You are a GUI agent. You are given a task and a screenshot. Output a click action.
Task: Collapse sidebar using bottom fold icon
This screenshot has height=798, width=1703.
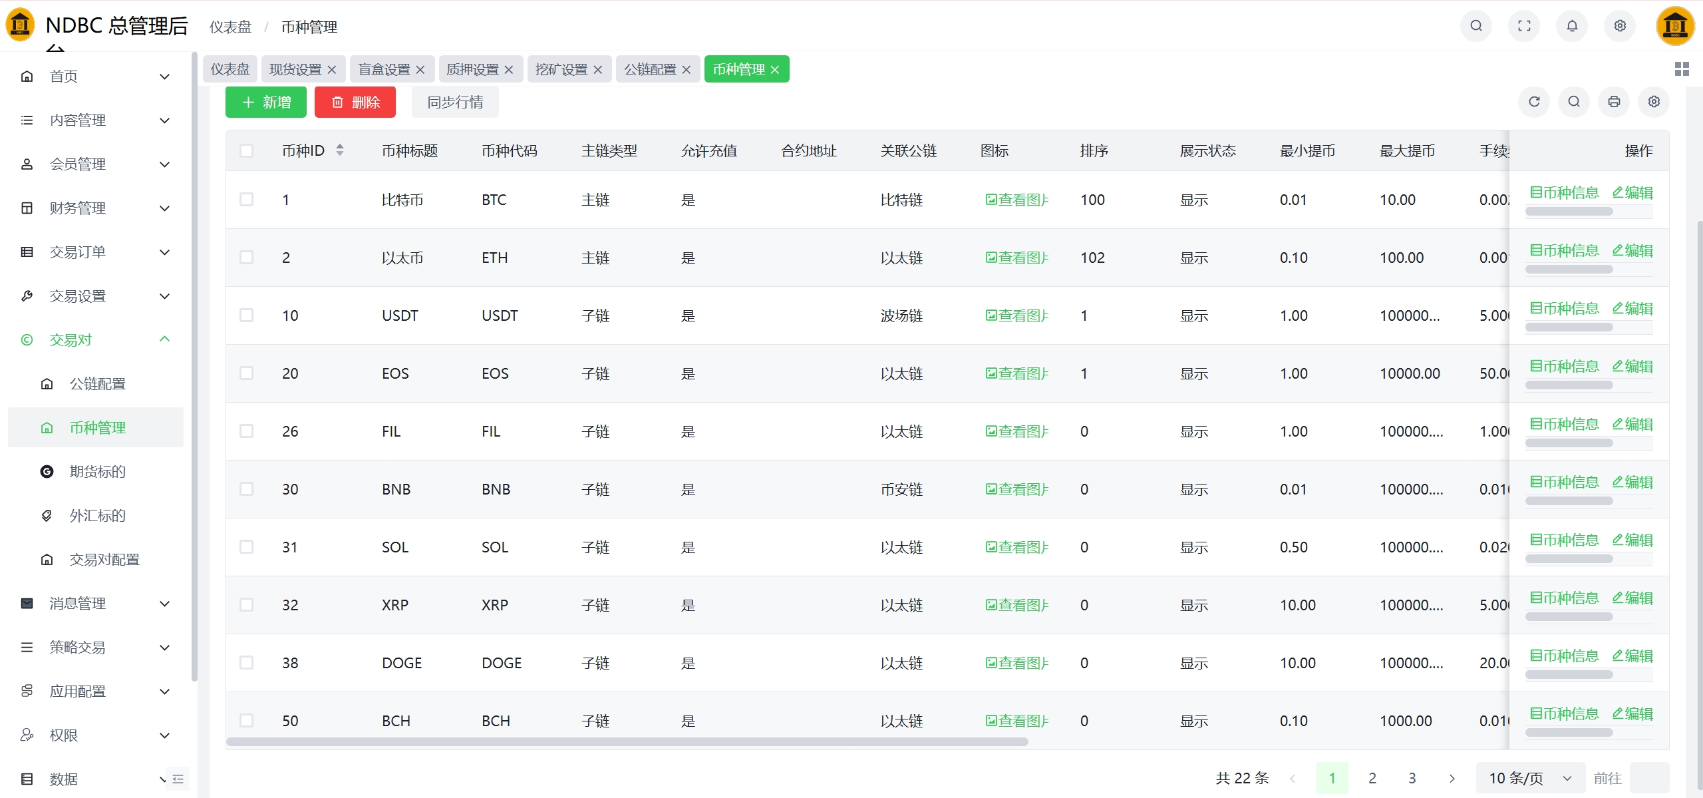tap(178, 779)
